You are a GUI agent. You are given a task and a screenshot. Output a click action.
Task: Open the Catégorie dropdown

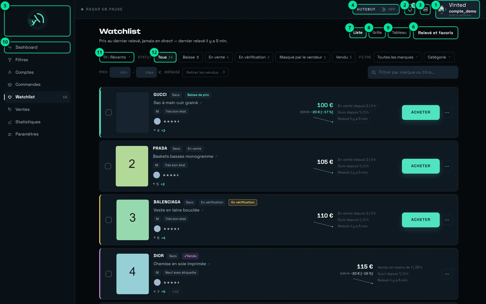pyautogui.click(x=439, y=57)
